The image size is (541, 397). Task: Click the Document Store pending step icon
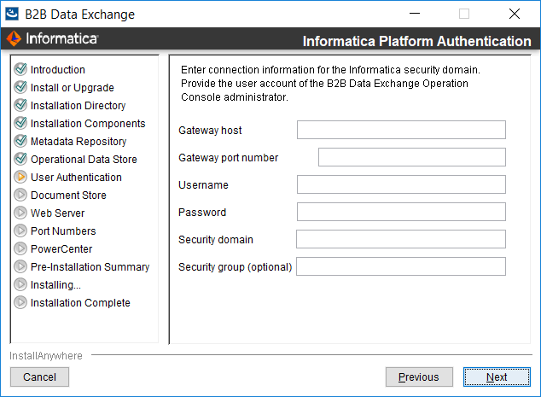click(x=20, y=195)
